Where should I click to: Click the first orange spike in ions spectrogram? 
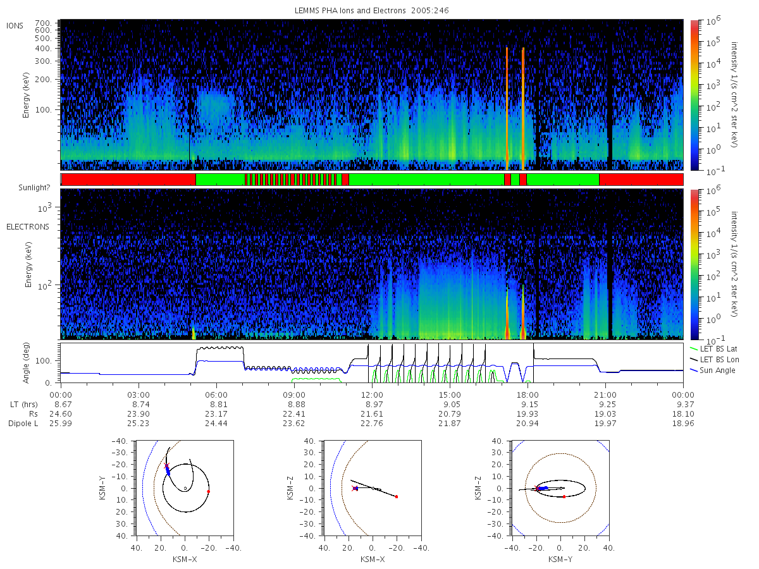click(x=507, y=107)
